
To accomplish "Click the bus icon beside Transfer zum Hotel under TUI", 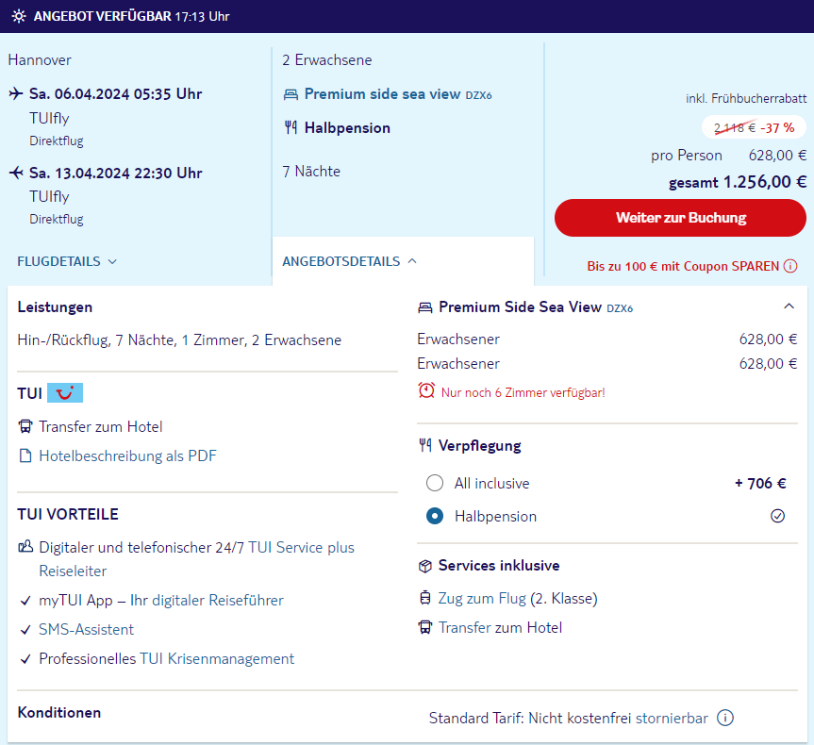I will click(x=25, y=427).
